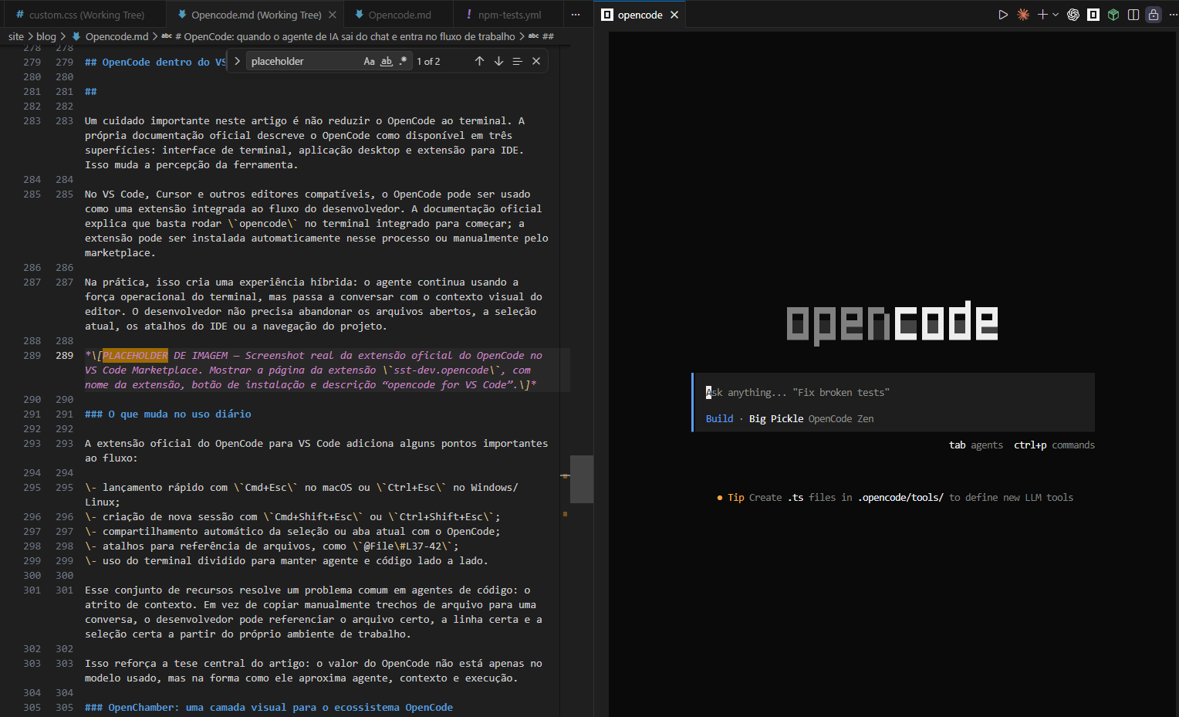
Task: Click the line 'A extensão oficial do OpenCode para'
Action: point(316,451)
